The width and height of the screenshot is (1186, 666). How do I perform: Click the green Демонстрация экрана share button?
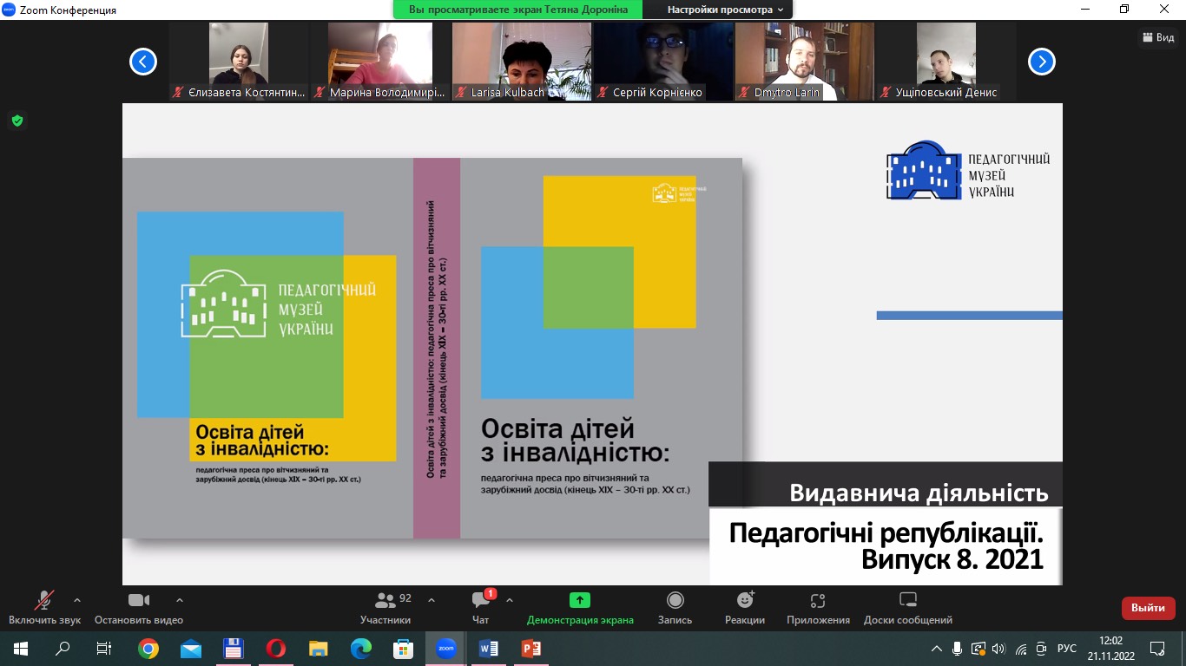click(x=580, y=607)
